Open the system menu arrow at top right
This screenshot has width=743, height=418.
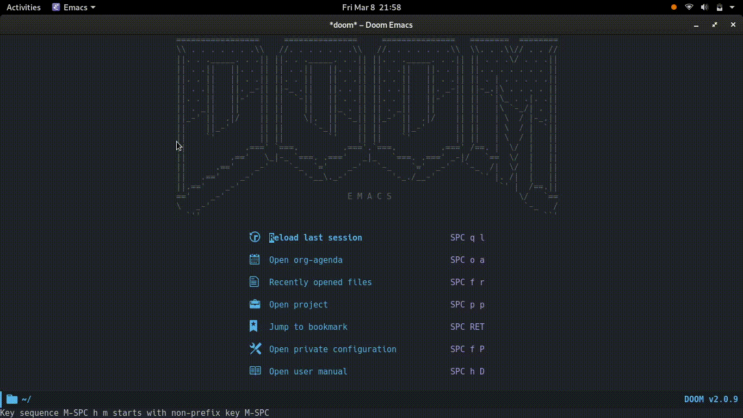coord(733,8)
